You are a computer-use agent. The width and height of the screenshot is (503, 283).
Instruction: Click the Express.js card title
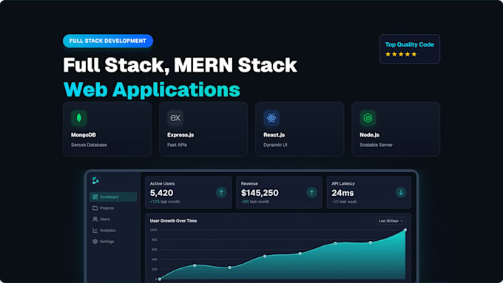click(180, 135)
